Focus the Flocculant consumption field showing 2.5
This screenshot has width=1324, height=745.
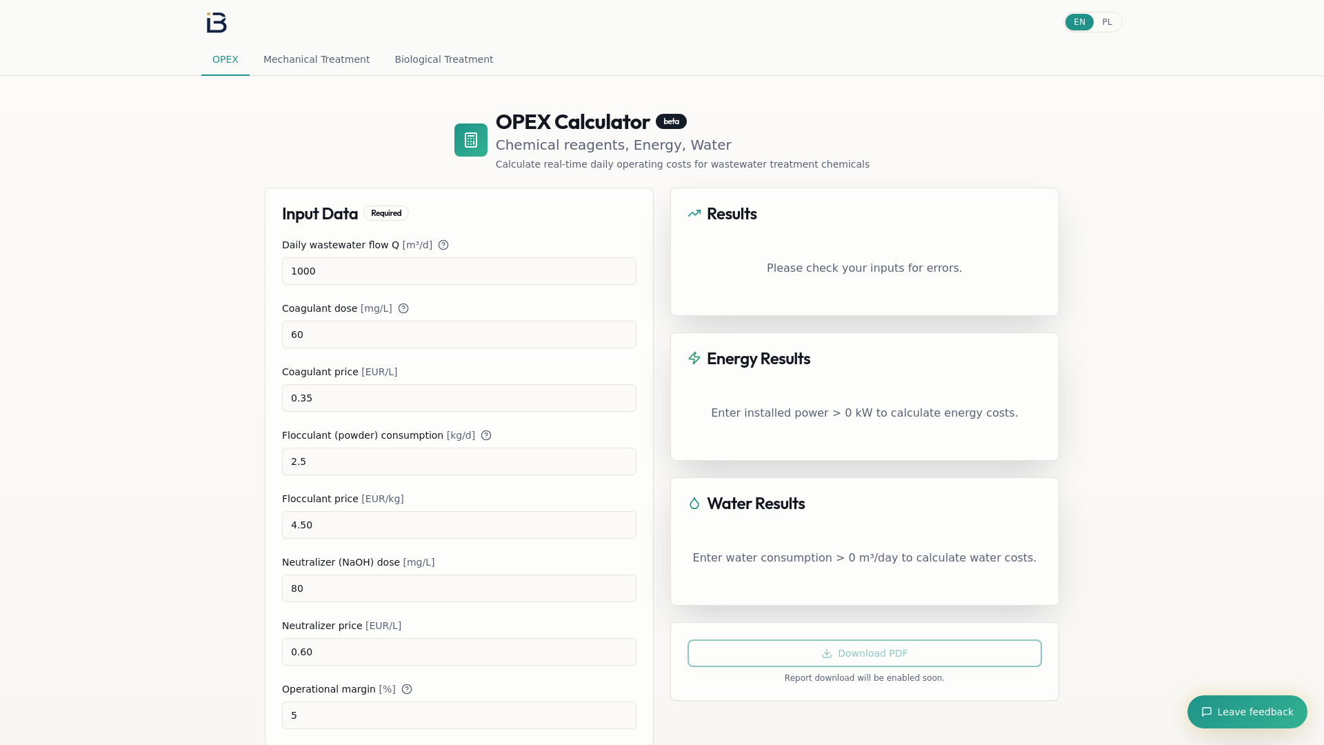[x=459, y=461]
